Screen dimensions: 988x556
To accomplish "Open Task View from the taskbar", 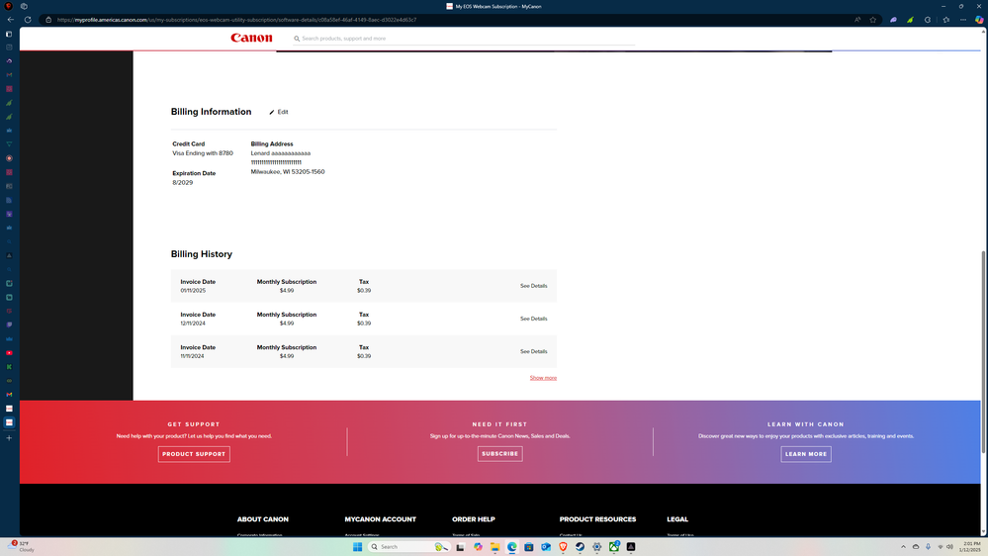I will pyautogui.click(x=461, y=546).
